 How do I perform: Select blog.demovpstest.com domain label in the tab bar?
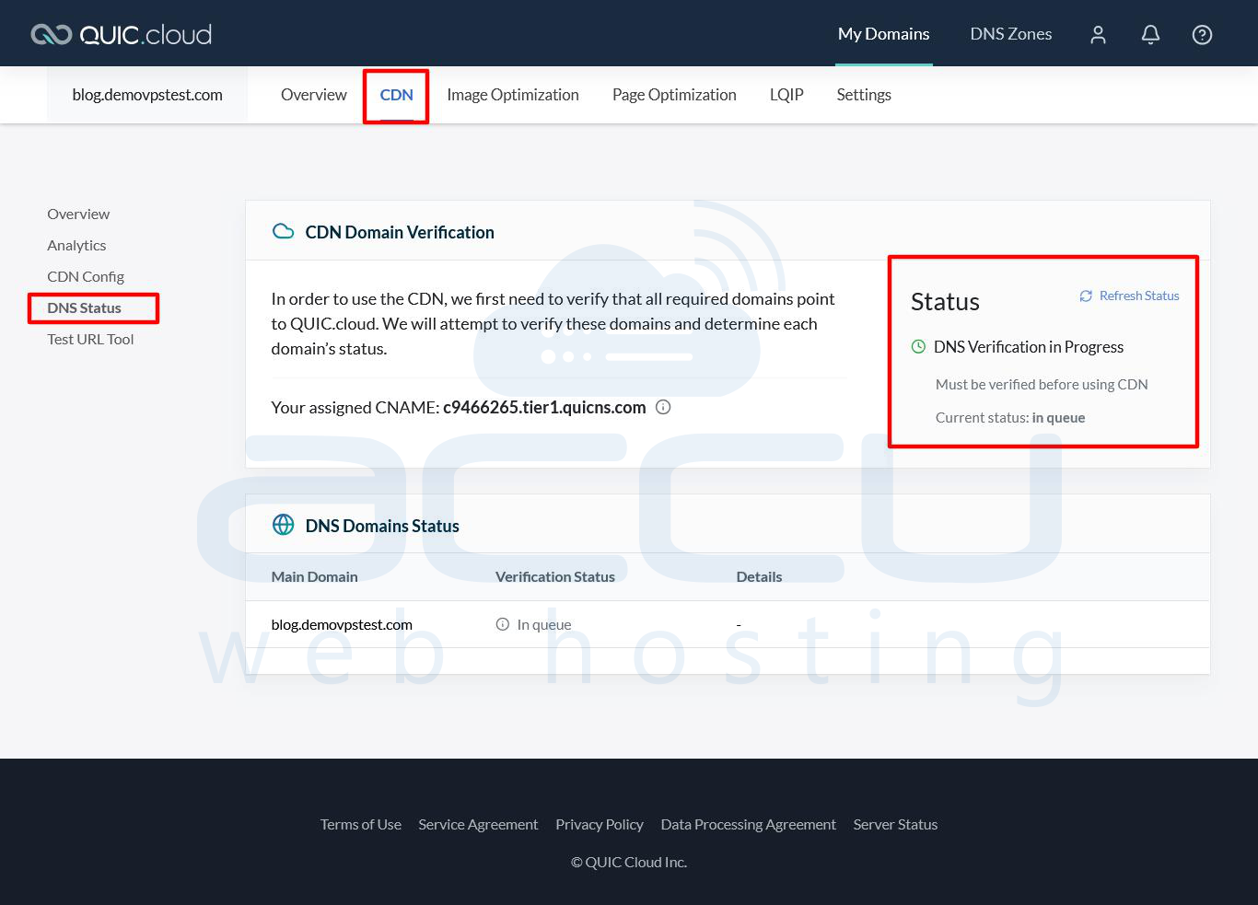[x=147, y=95]
